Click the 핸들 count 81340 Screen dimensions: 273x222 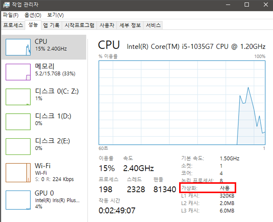point(164,189)
